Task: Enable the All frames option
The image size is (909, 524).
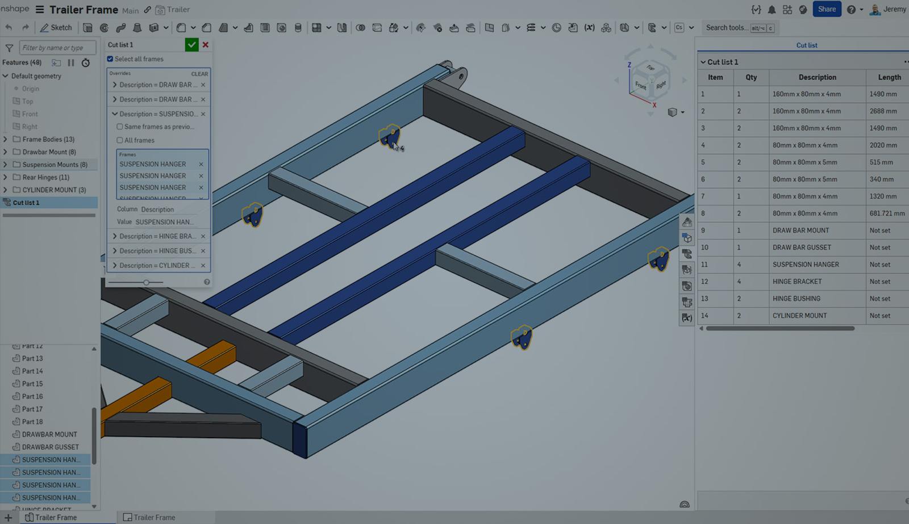Action: tap(120, 140)
